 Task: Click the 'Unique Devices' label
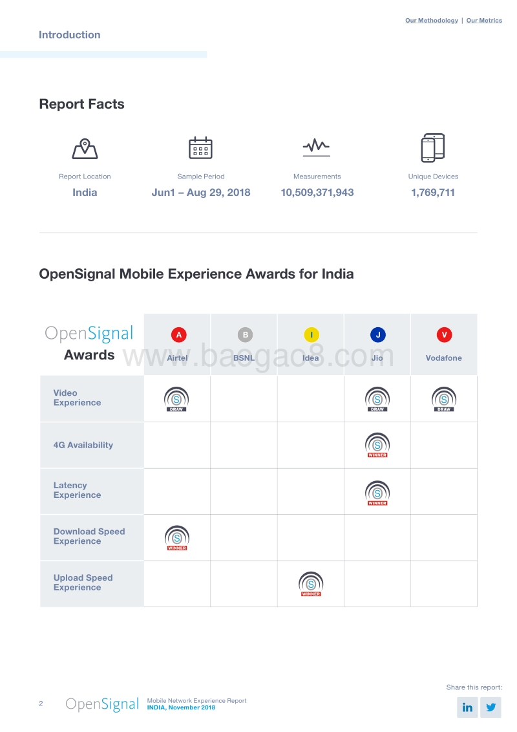434,177
